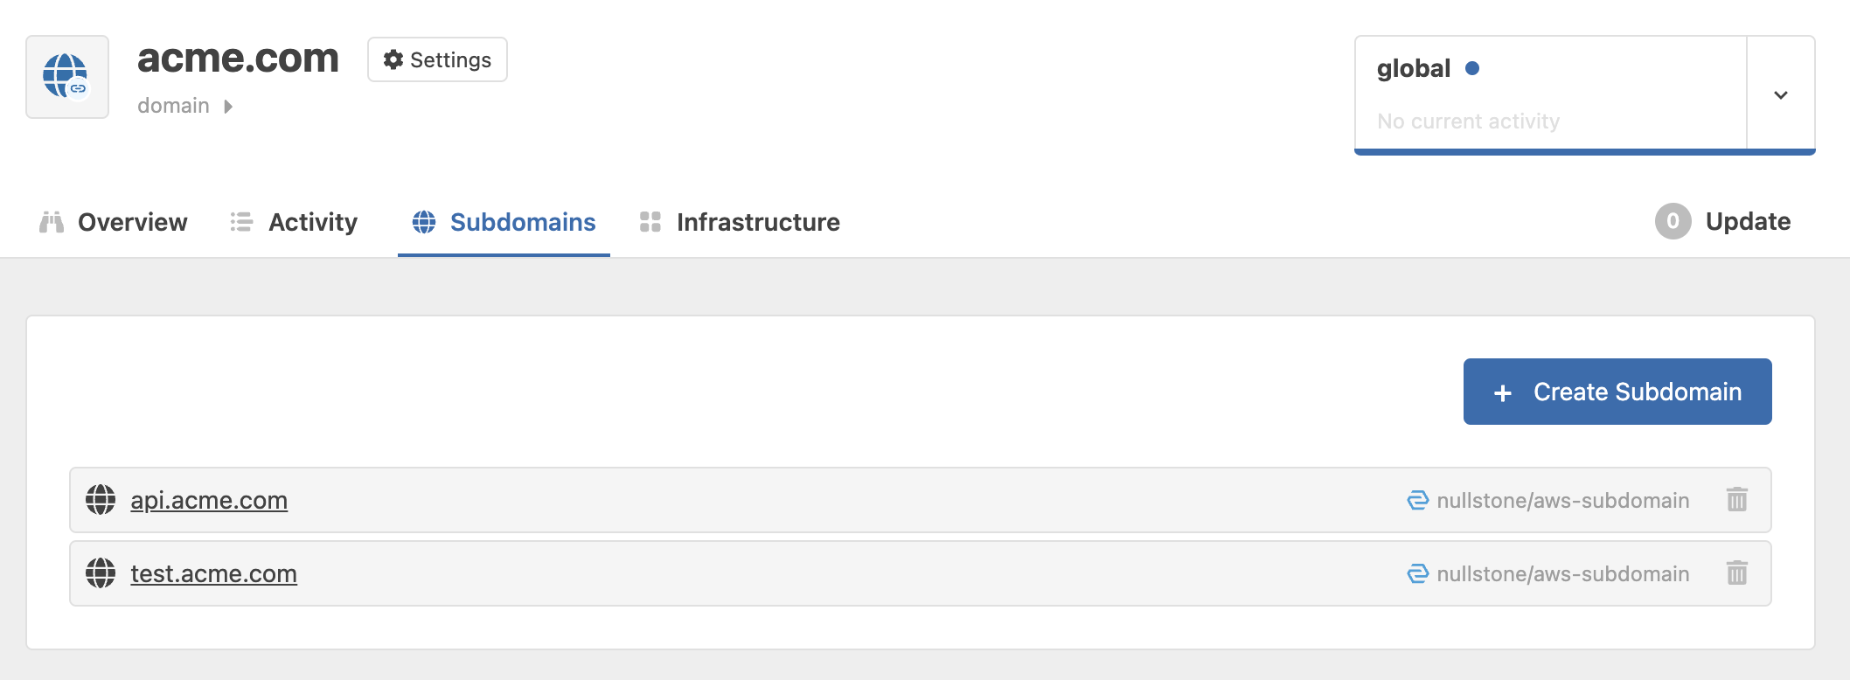
Task: Delete api.acme.com using its trash icon
Action: pyautogui.click(x=1737, y=500)
